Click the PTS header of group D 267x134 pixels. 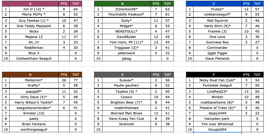coord(64,75)
